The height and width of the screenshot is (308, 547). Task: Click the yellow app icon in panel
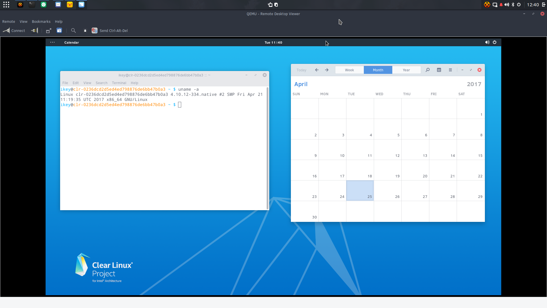click(x=70, y=5)
